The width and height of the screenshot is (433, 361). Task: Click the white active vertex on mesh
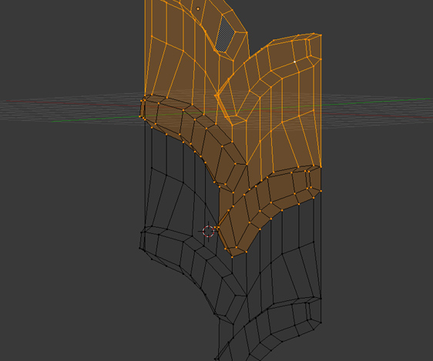click(294, 62)
